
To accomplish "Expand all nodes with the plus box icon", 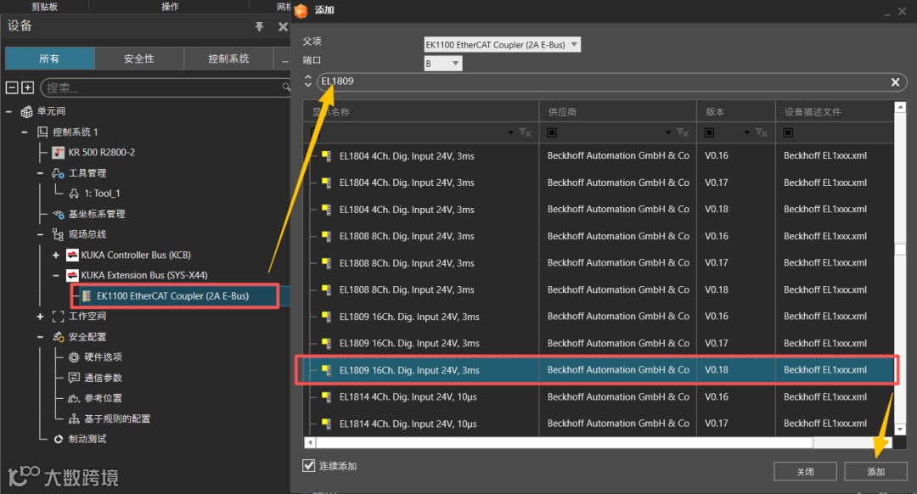I will (x=27, y=87).
